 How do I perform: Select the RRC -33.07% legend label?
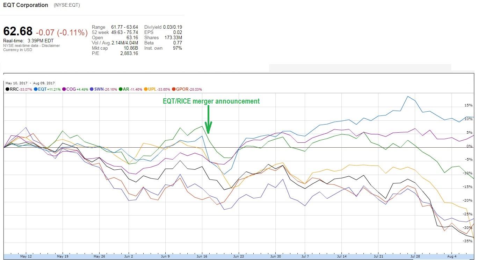tap(21, 89)
